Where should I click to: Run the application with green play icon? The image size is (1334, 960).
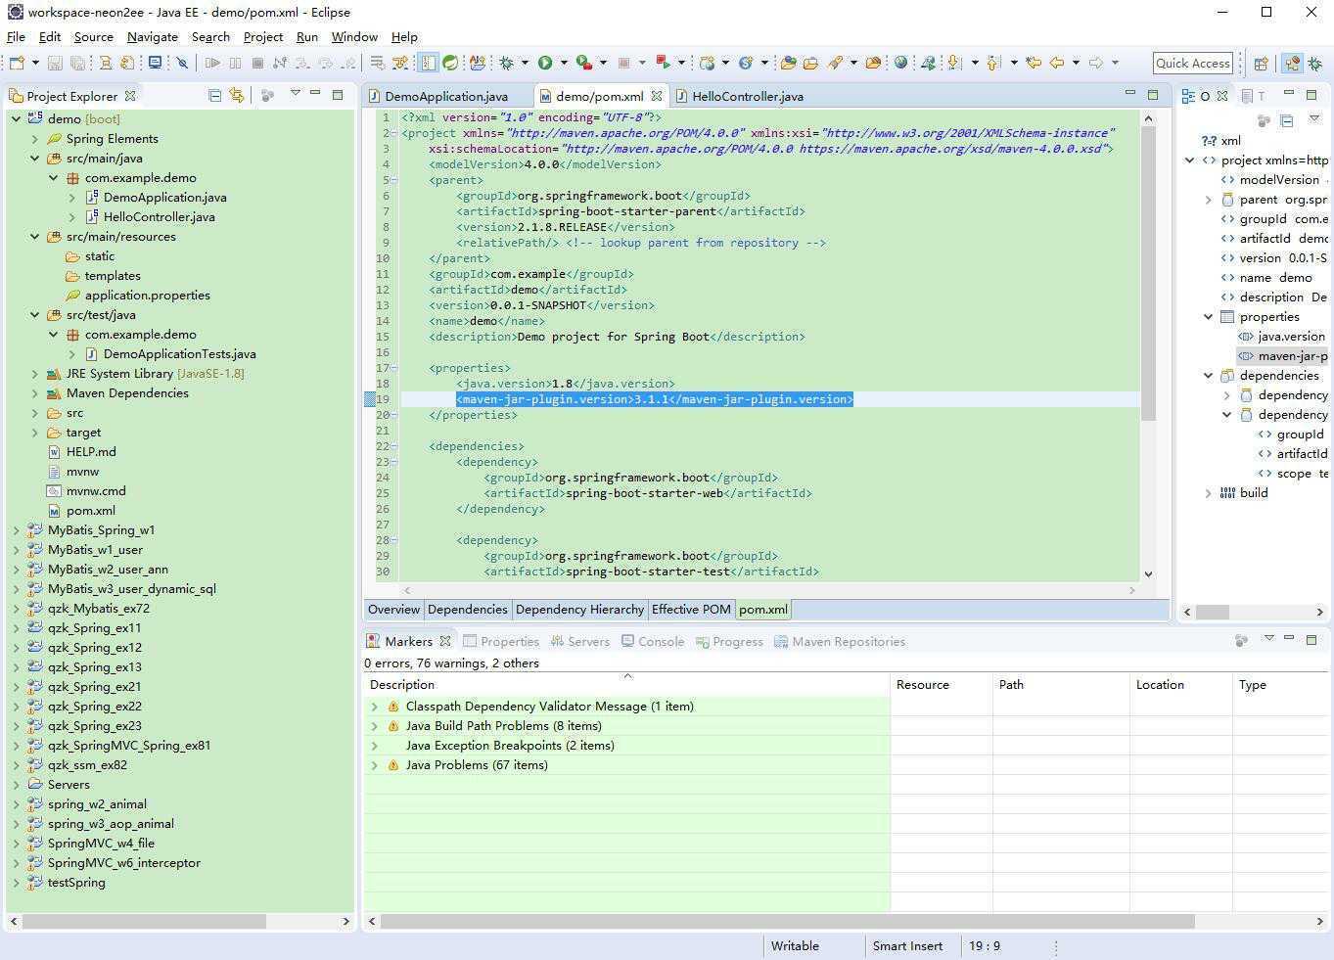tap(544, 63)
